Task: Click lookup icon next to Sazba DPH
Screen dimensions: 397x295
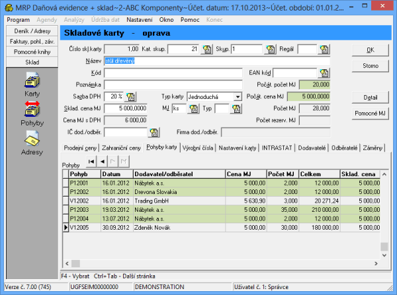Action: pyautogui.click(x=130, y=96)
